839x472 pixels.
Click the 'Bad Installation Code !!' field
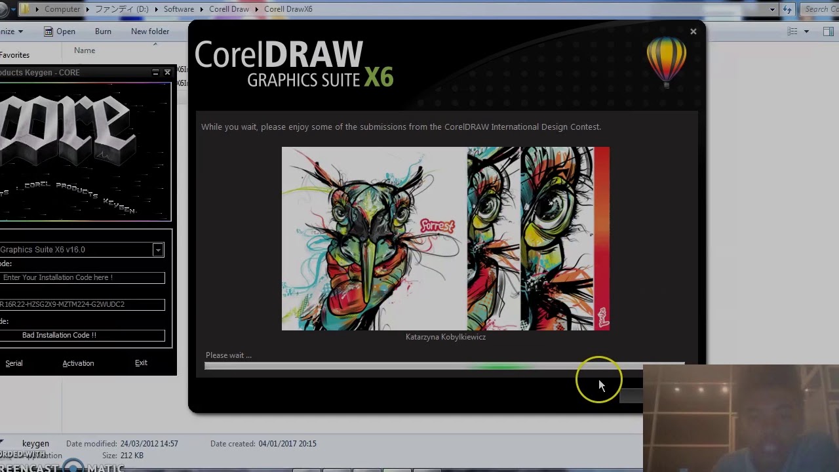[x=82, y=336]
